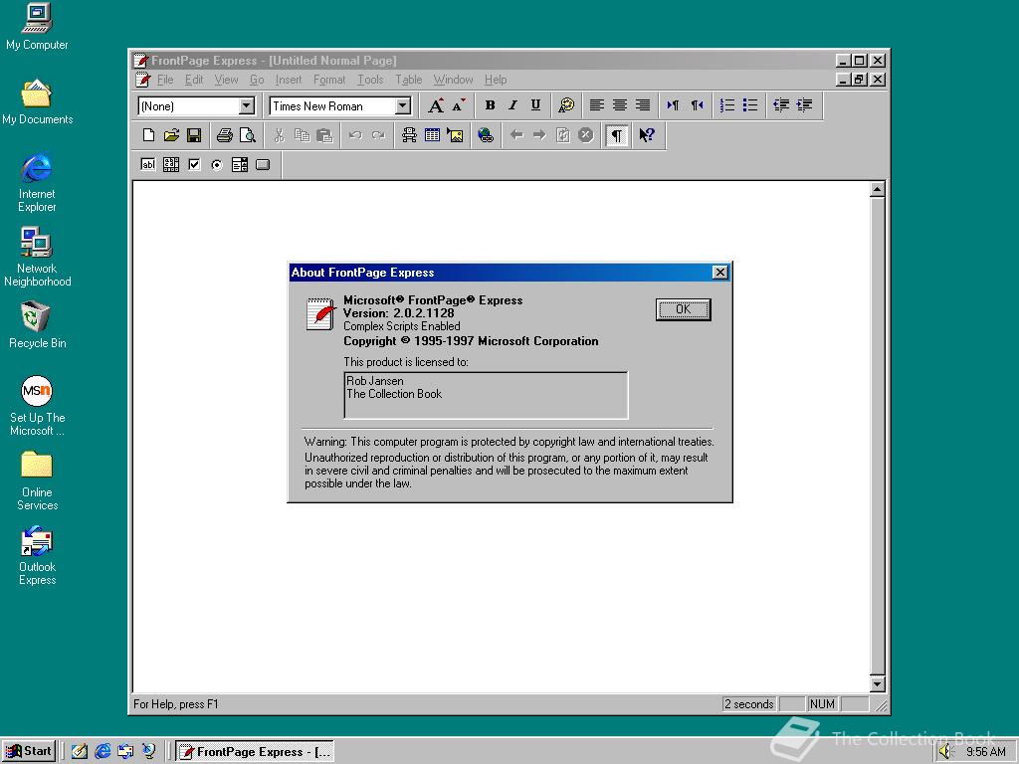Open the Text Color palette icon
The image size is (1019, 764).
click(x=566, y=105)
